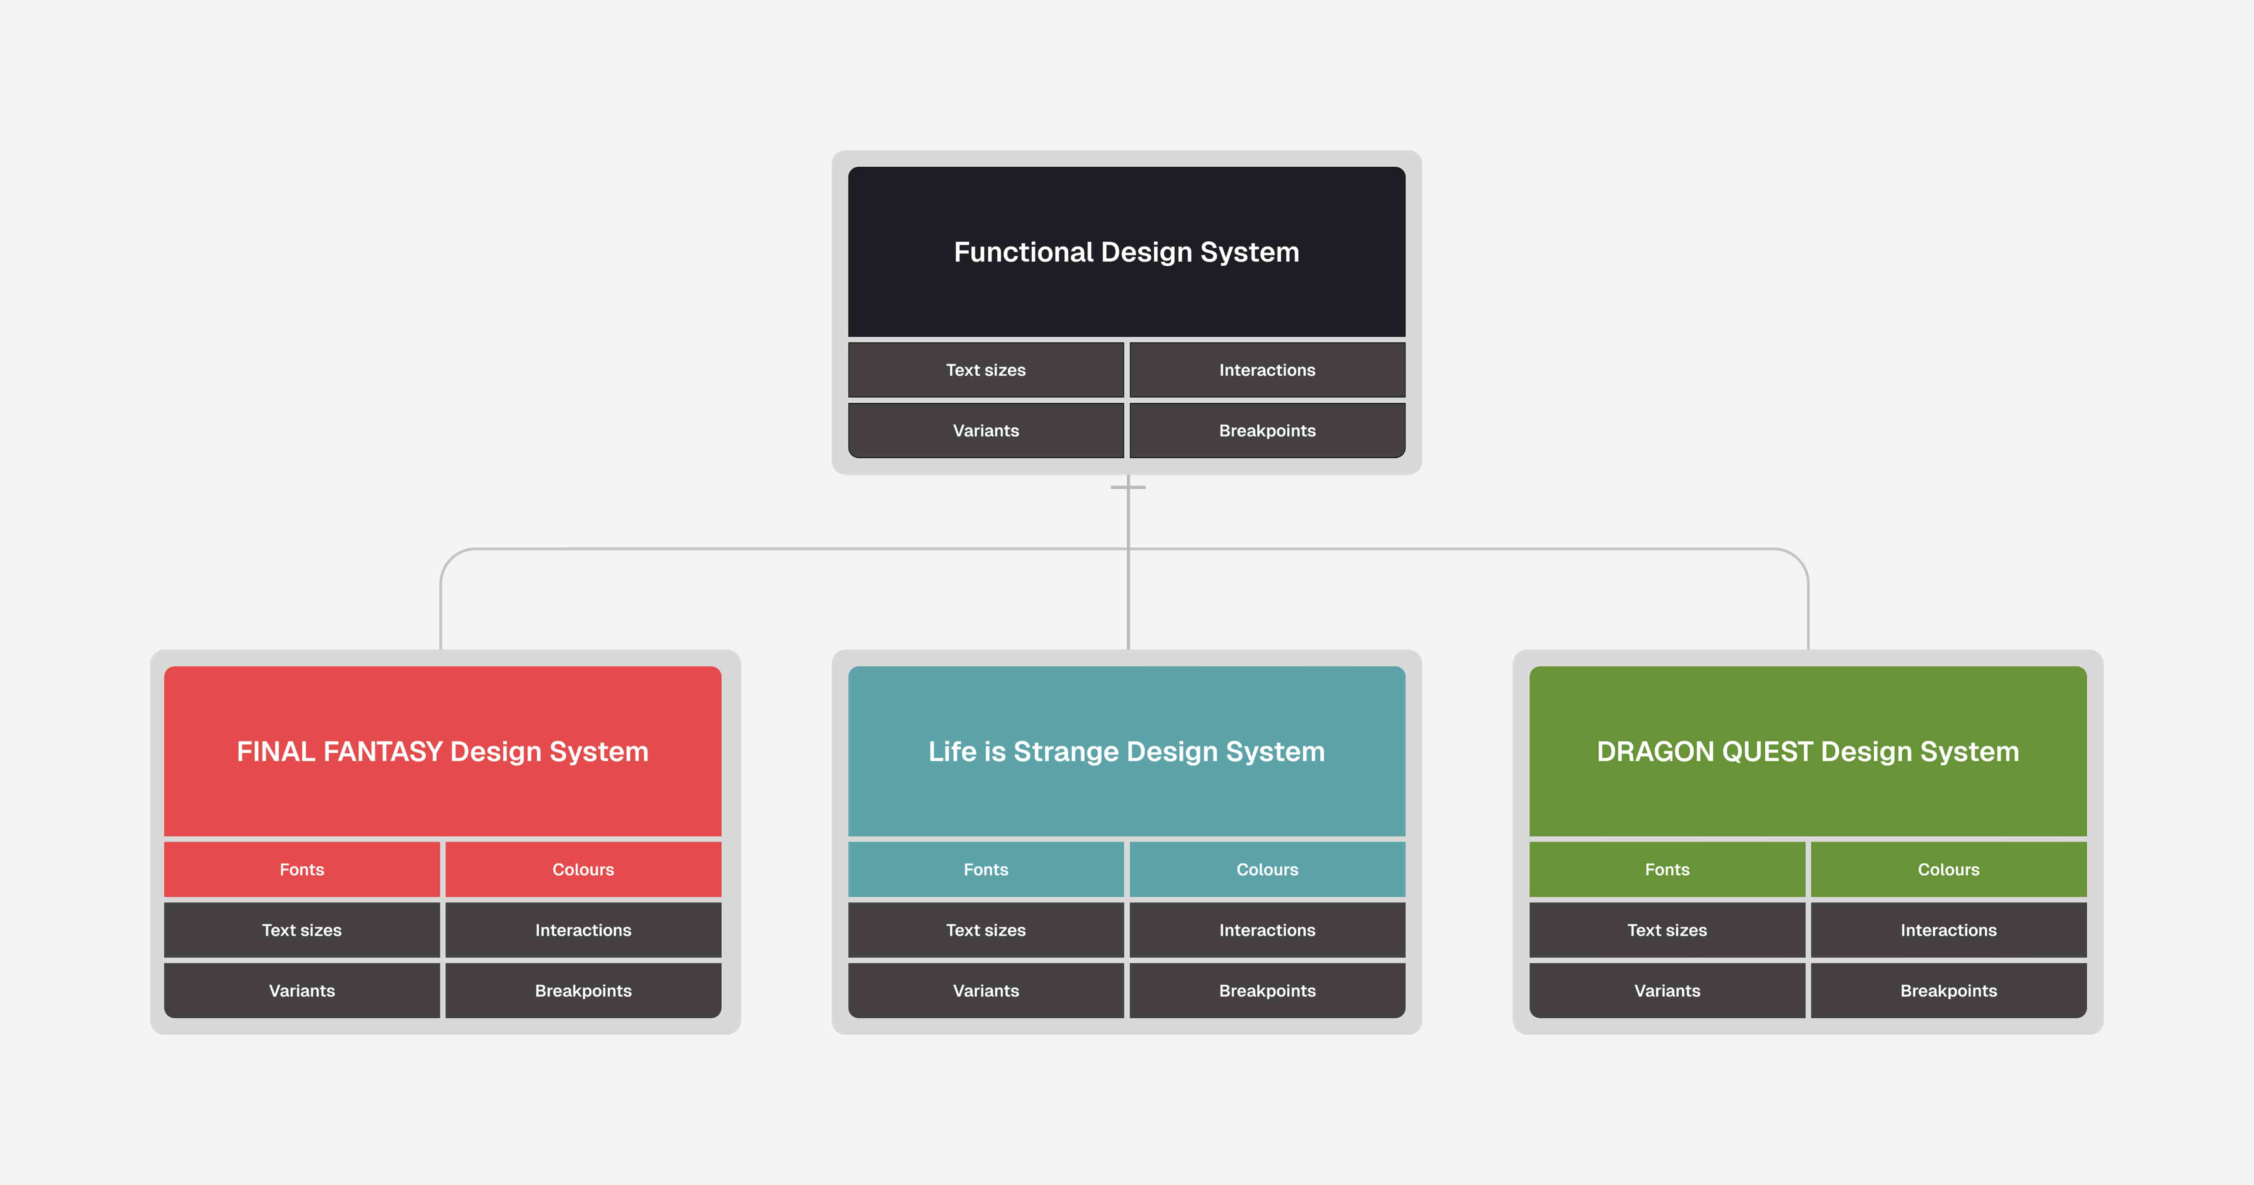This screenshot has height=1185, width=2254.
Task: Click Variants cell in Functional Design System
Action: pos(985,430)
